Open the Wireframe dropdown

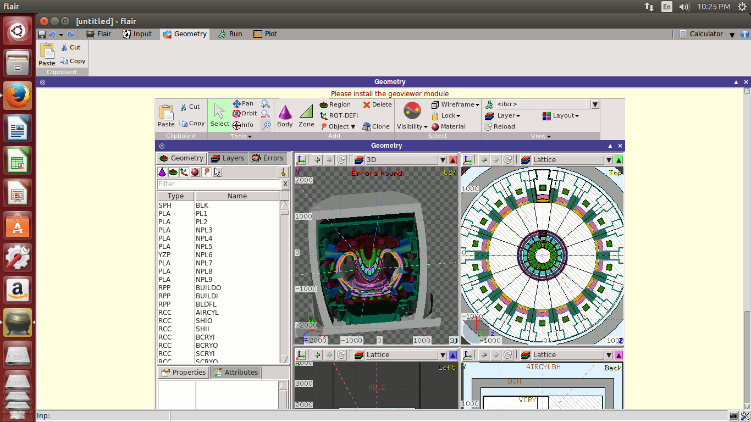(x=455, y=104)
